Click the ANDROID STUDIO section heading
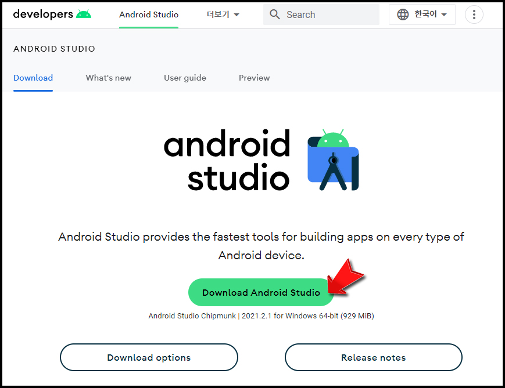Screen dimensions: 505x388 click(x=54, y=49)
